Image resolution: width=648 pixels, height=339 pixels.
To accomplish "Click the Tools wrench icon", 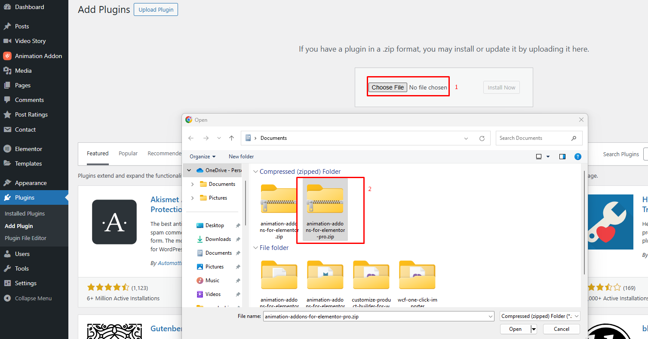I will pos(7,268).
